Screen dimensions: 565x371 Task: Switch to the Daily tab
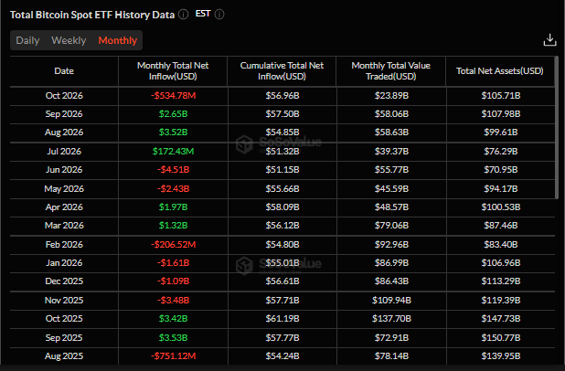pyautogui.click(x=27, y=40)
